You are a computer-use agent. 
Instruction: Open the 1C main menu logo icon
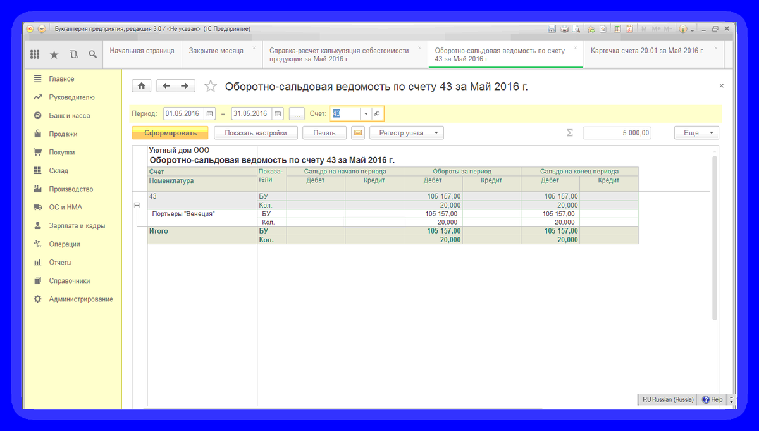(x=30, y=29)
